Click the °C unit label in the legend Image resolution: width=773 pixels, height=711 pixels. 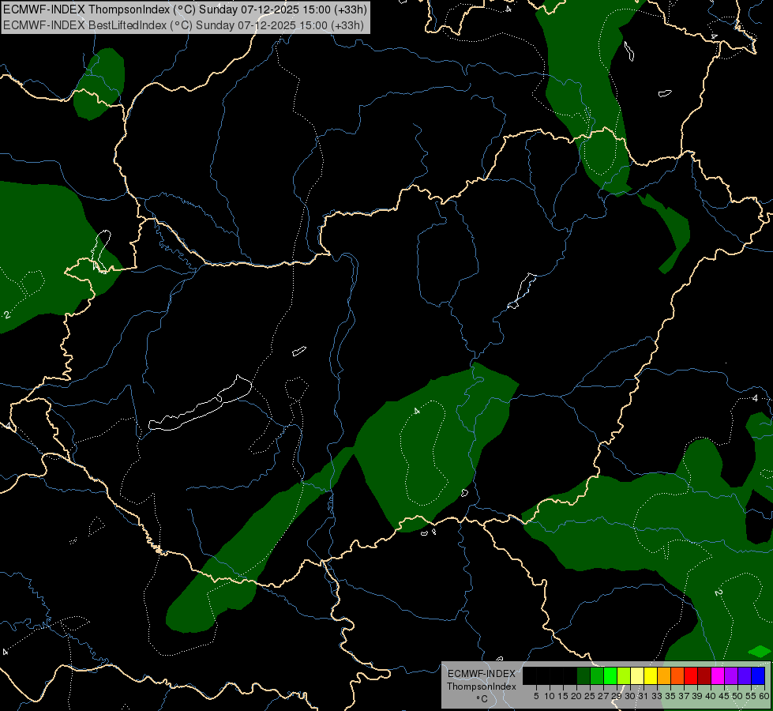coord(482,699)
